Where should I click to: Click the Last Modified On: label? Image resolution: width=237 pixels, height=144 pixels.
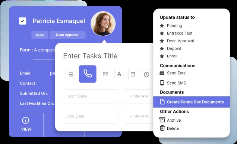37,103
